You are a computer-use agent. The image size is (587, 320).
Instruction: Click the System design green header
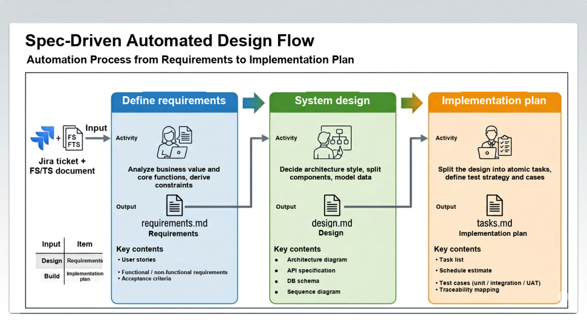click(x=332, y=102)
